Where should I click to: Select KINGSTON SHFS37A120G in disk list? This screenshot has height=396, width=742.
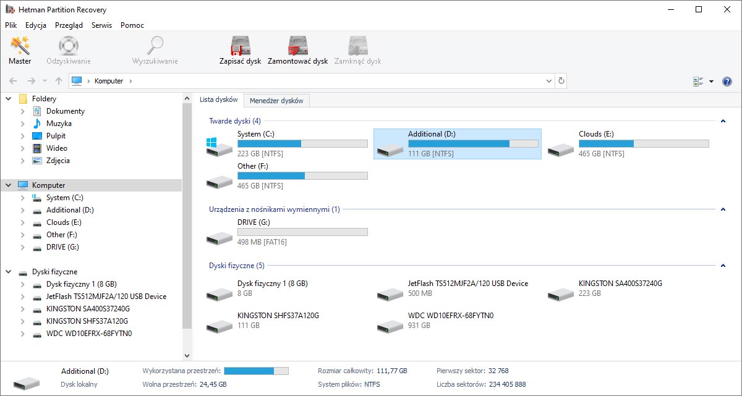[x=287, y=321]
